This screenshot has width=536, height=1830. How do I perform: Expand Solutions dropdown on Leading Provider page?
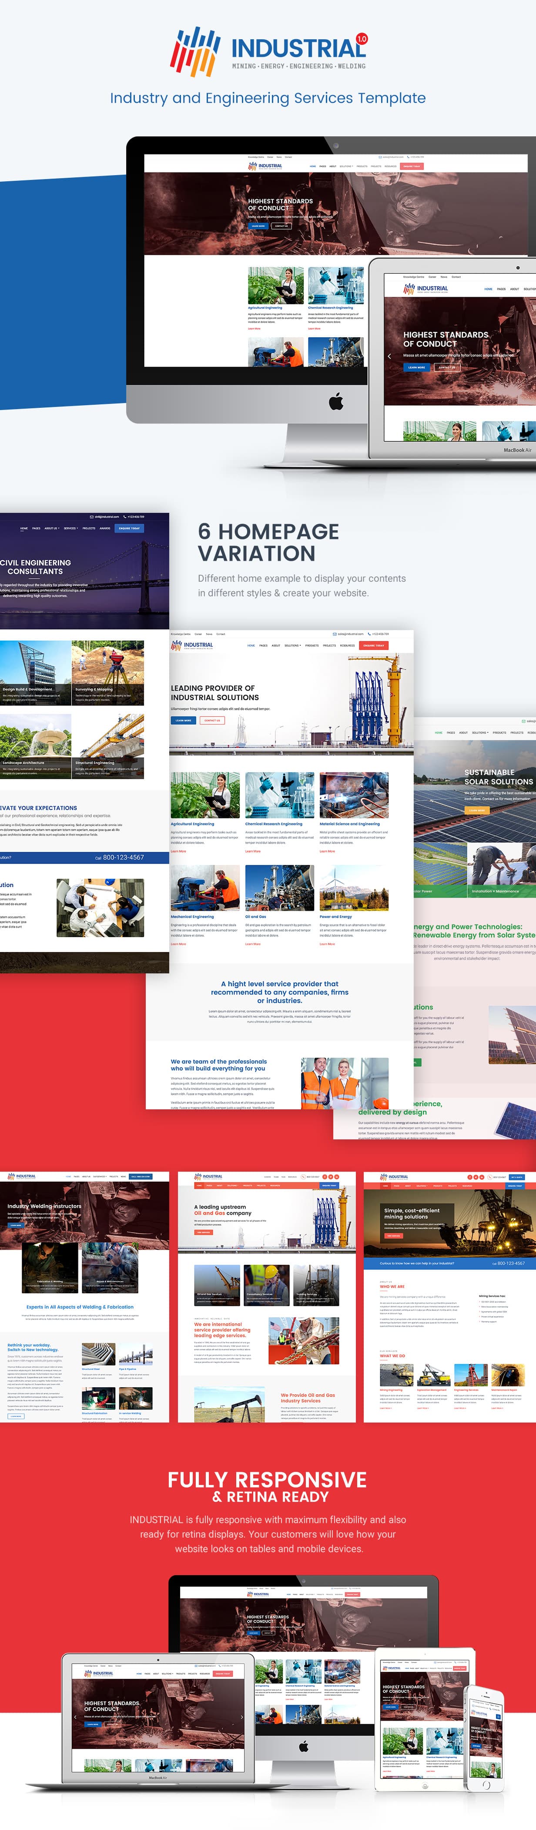coord(293,646)
